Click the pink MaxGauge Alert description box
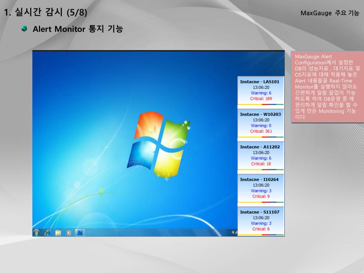364x273 pixels. [327, 87]
